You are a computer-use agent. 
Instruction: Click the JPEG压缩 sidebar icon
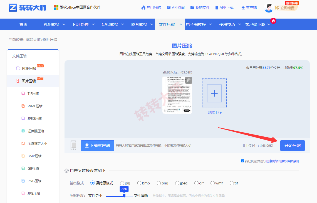pos(23,118)
